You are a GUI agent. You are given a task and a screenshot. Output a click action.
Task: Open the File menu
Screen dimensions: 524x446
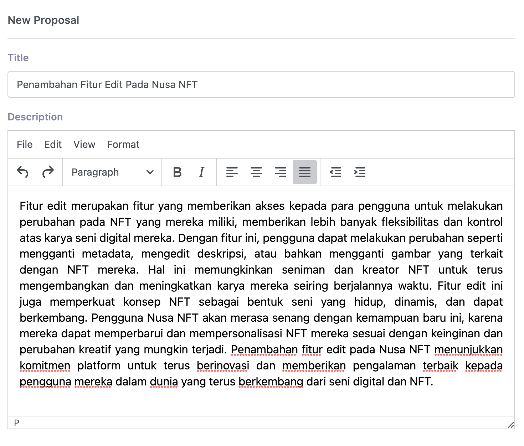coord(25,144)
